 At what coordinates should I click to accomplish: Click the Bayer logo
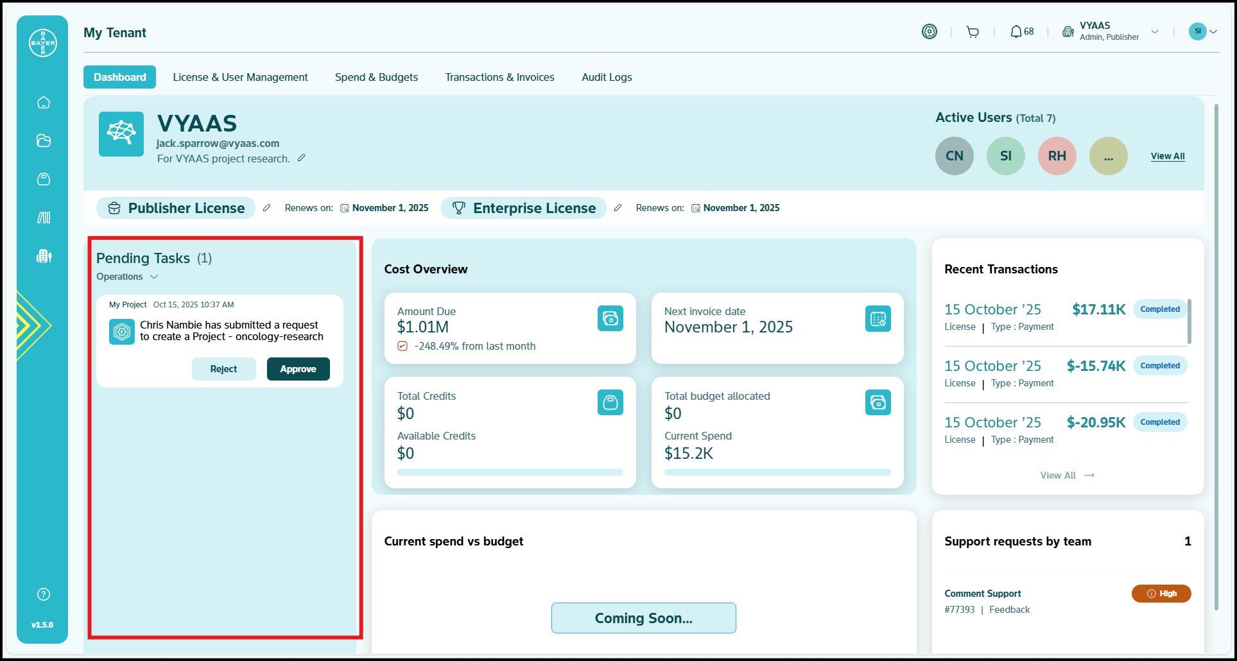43,43
